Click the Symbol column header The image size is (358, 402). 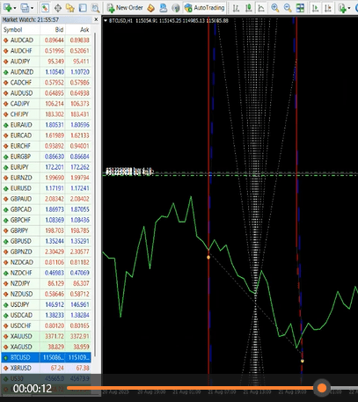coord(20,30)
